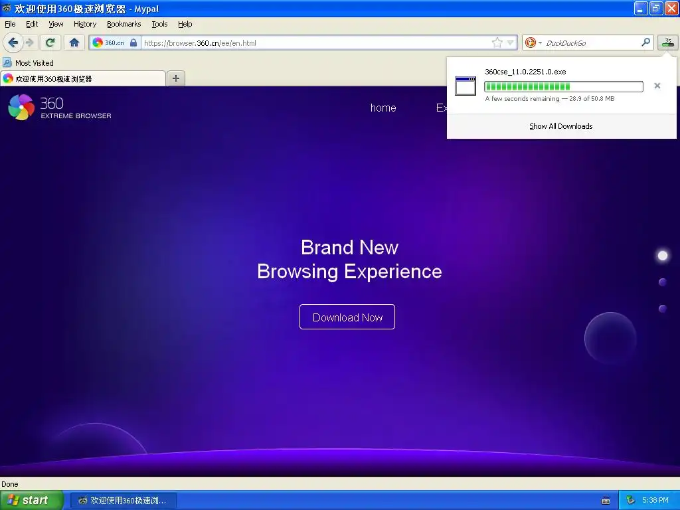Click the 360.cn site identity icon
Screen dimensions: 680x510
tap(98, 42)
